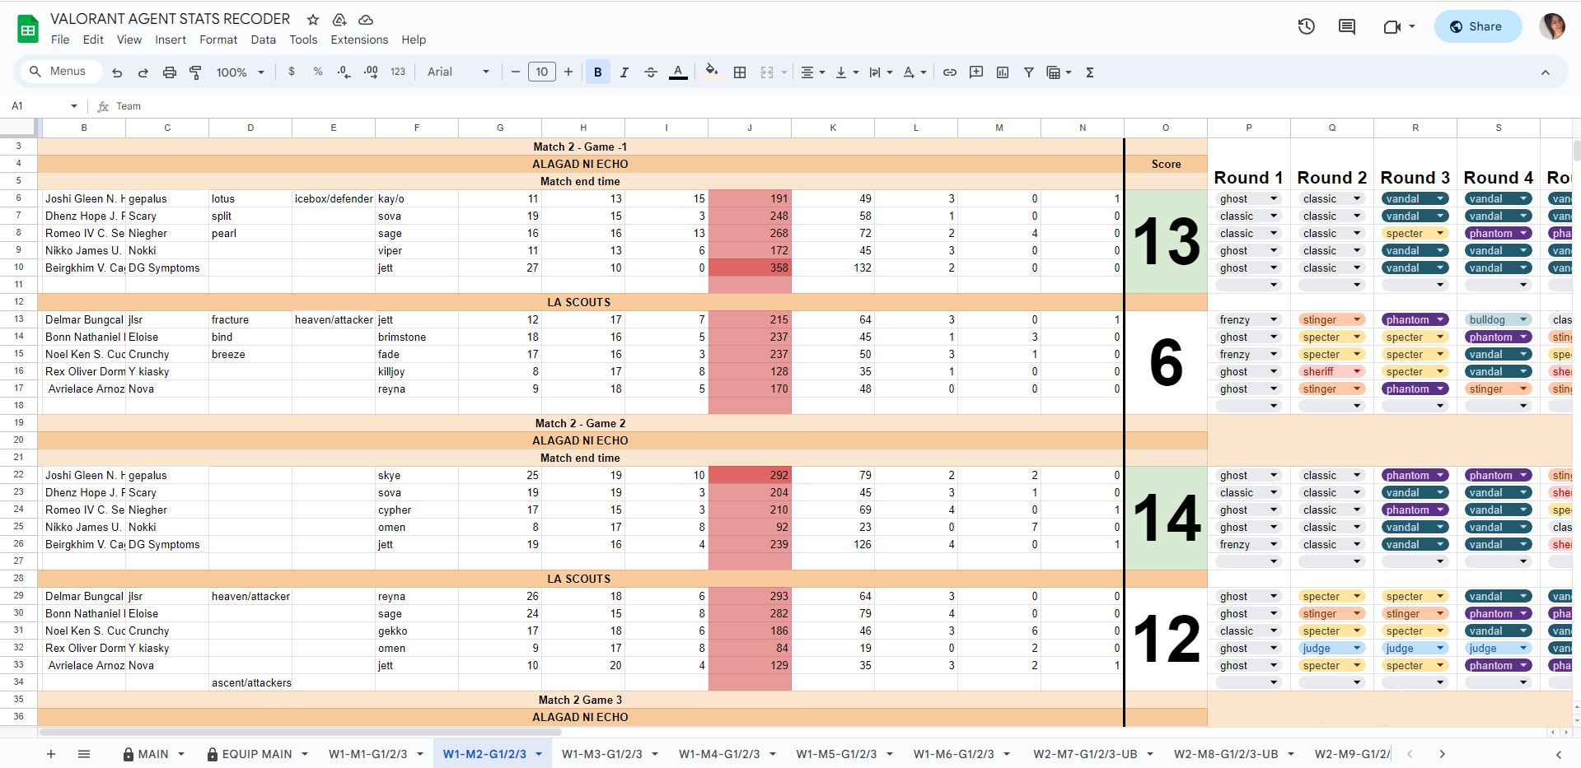The width and height of the screenshot is (1581, 768).
Task: Open the fill color picker
Action: point(712,72)
